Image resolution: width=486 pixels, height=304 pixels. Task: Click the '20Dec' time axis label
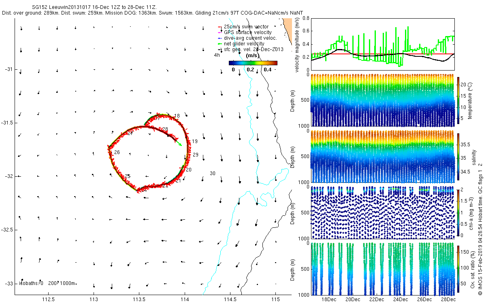pos(352,300)
